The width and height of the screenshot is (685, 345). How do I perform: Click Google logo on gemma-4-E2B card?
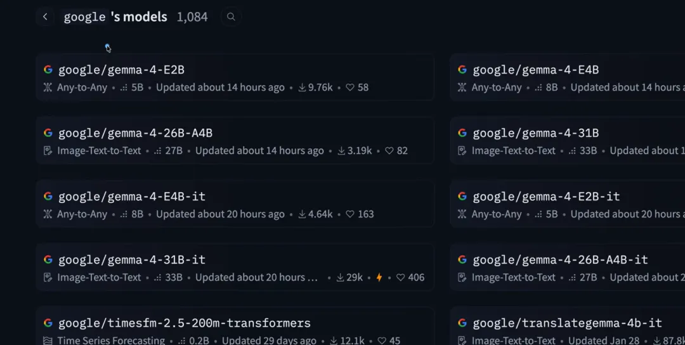pos(48,69)
